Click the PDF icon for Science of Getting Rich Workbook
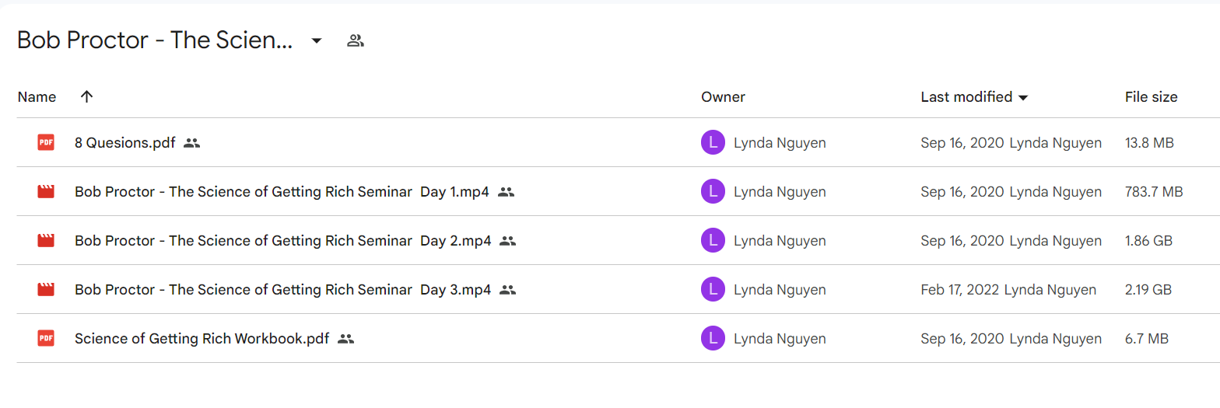The height and width of the screenshot is (408, 1220). pyautogui.click(x=46, y=338)
